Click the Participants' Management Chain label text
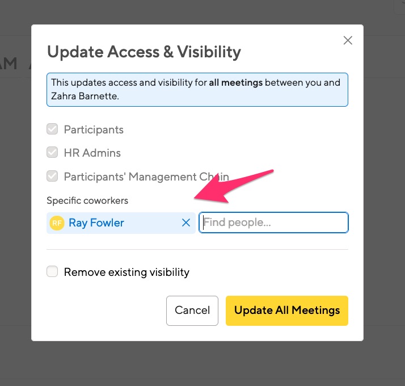Screen dimensions: 405x386 click(146, 177)
